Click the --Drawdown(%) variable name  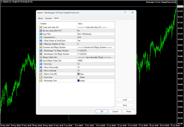49,37
